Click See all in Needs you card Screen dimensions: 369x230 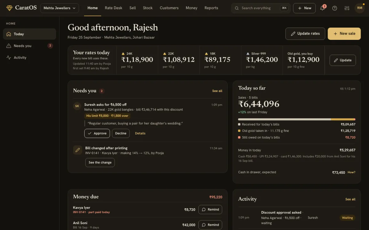(x=217, y=91)
